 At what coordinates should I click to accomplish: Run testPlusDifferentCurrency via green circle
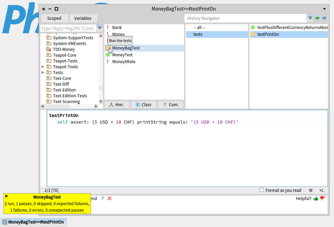point(253,27)
